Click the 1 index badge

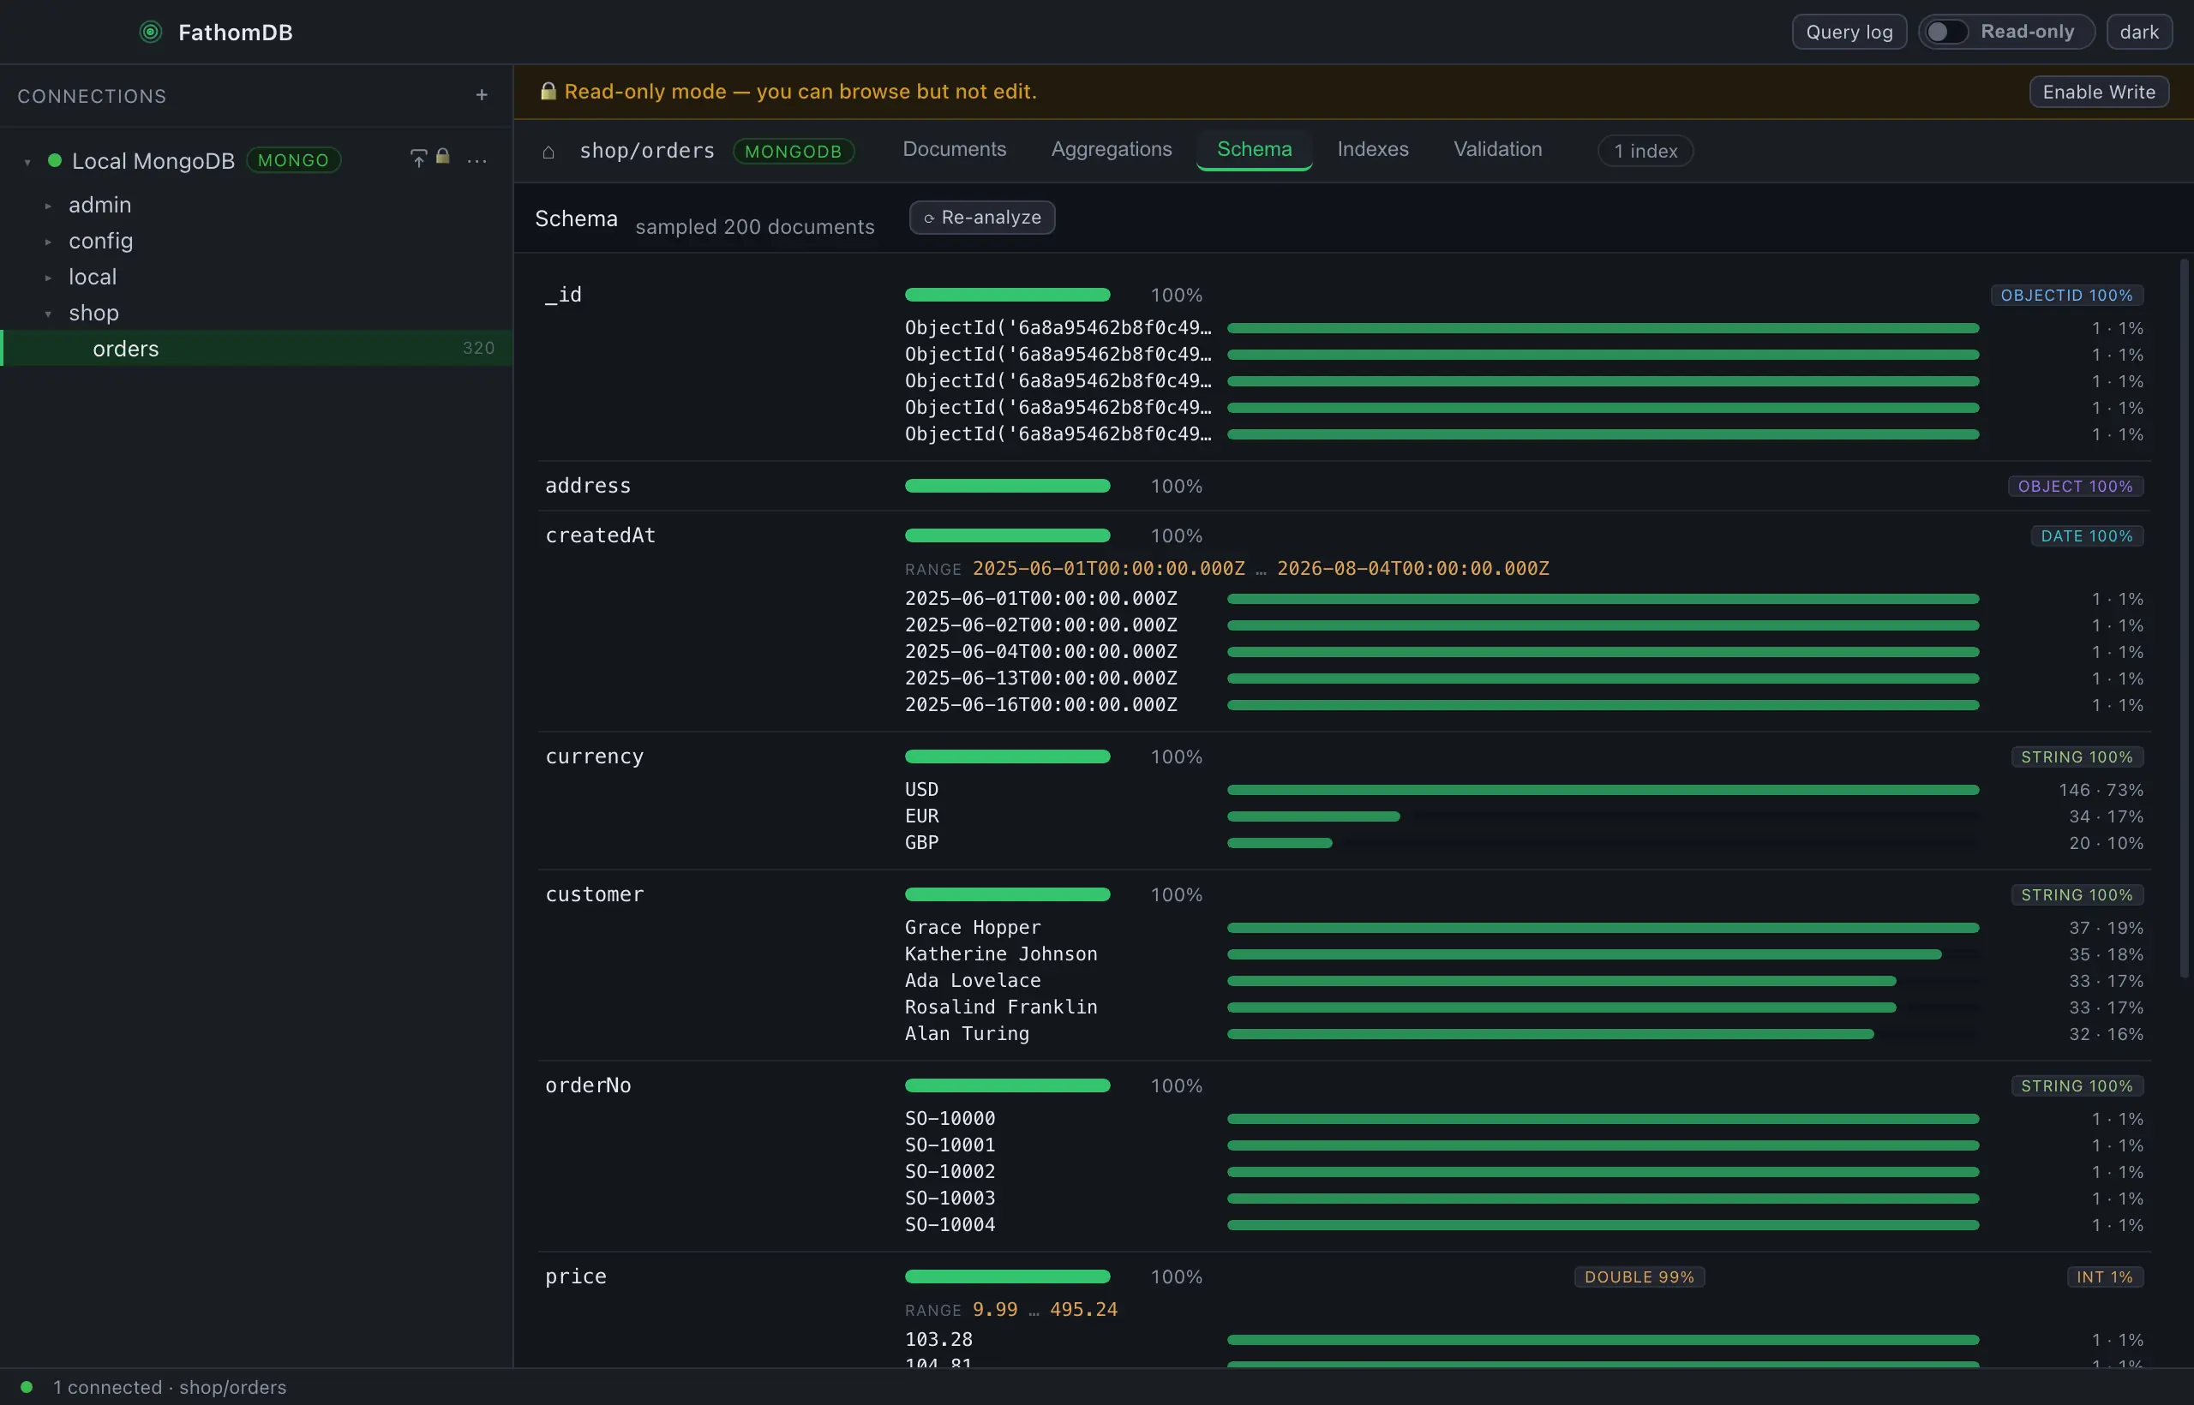pyautogui.click(x=1645, y=151)
